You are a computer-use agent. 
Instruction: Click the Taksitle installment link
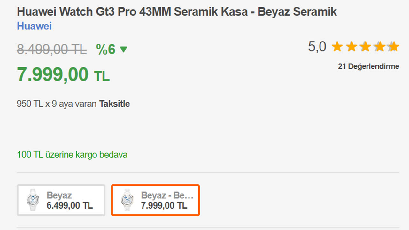114,104
